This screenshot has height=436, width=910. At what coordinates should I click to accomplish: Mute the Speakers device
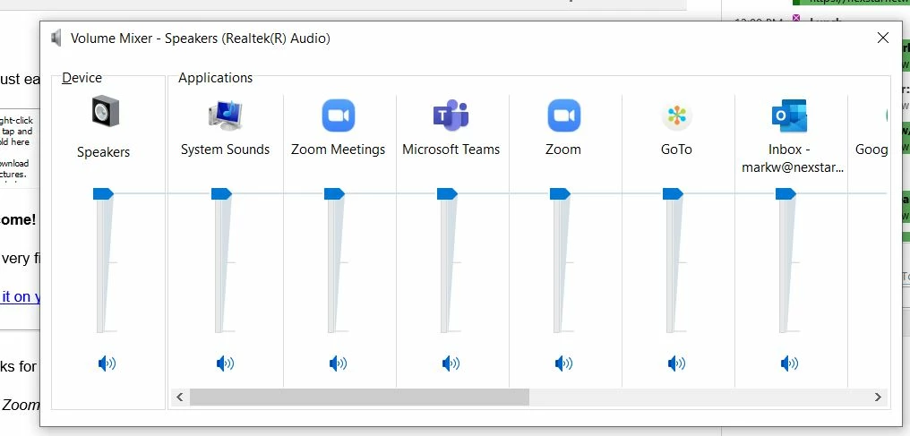[x=107, y=363]
